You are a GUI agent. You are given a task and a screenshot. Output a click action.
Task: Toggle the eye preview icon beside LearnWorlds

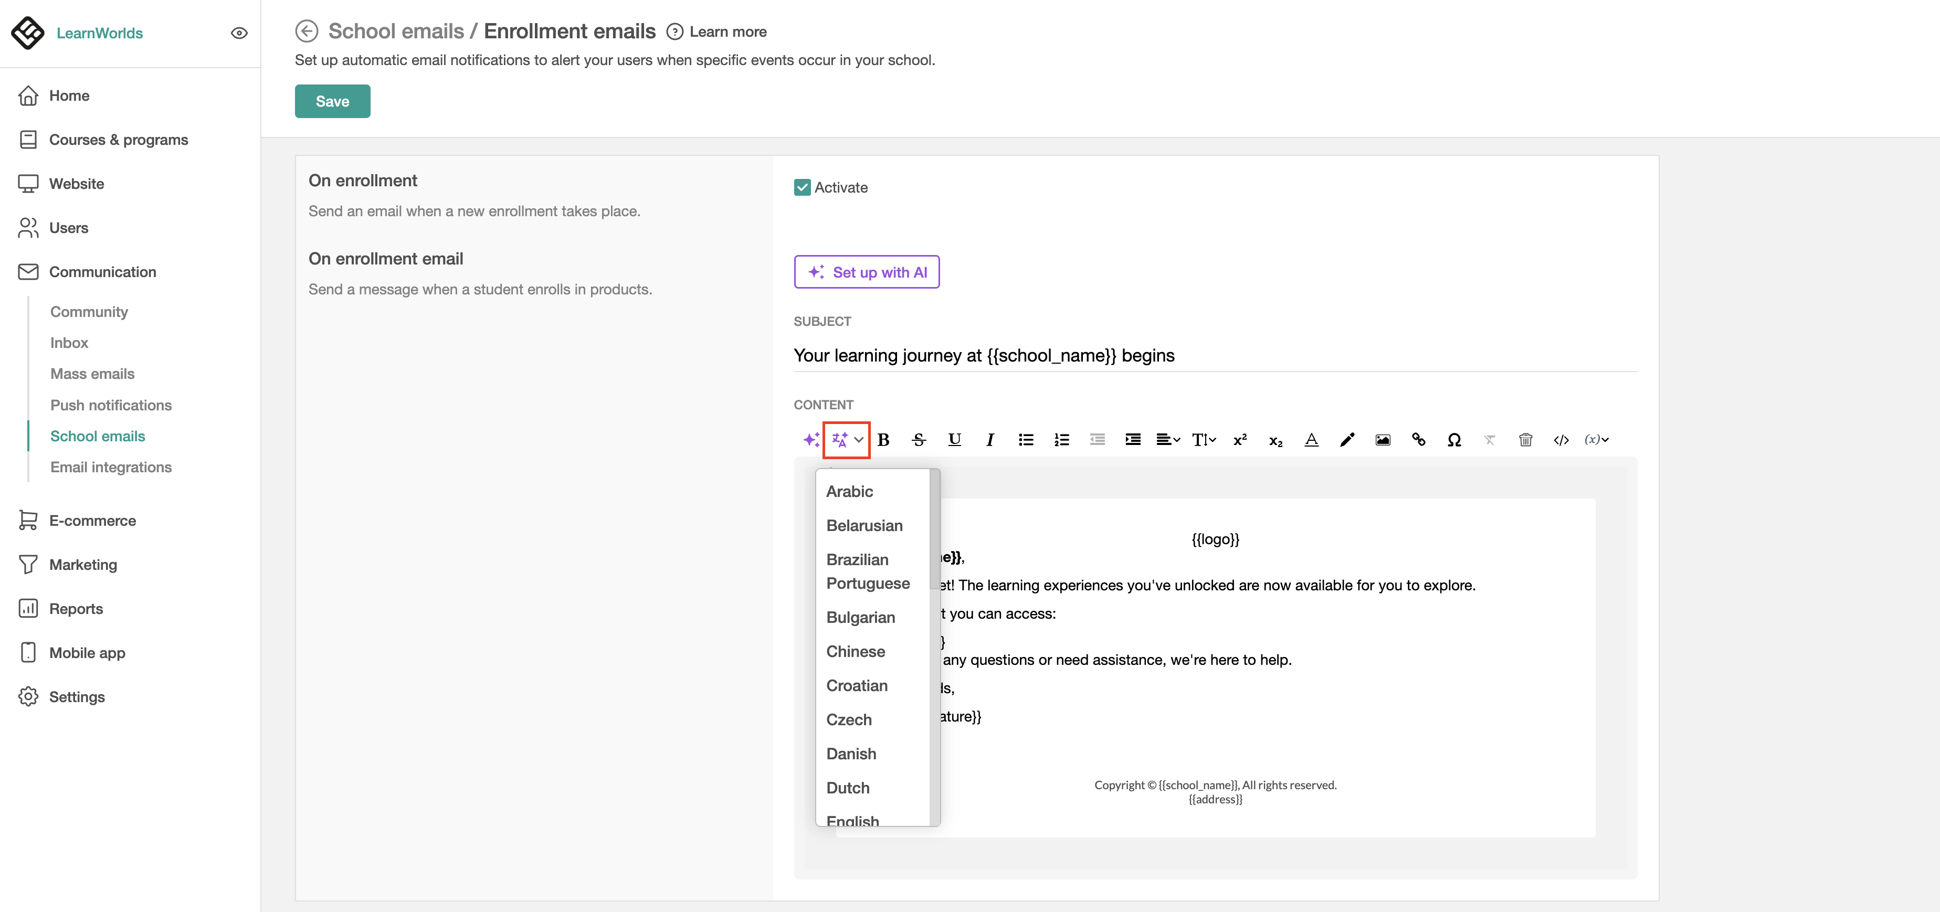pyautogui.click(x=239, y=33)
